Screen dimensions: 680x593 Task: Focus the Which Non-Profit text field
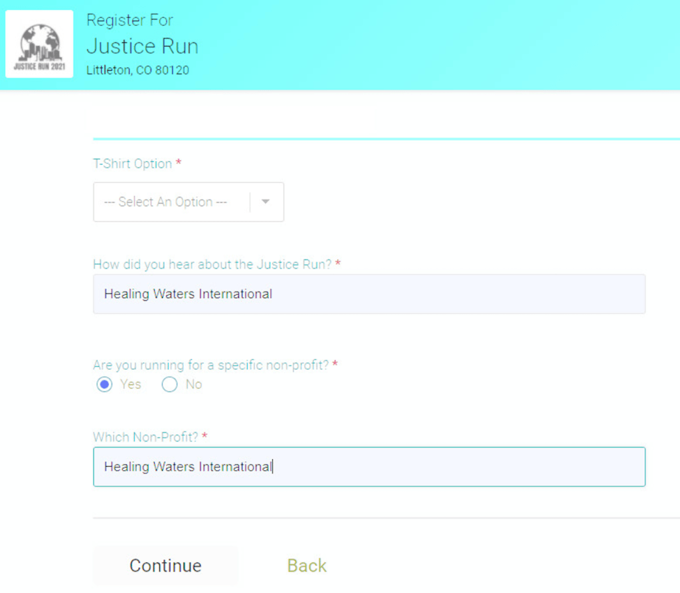[369, 467]
